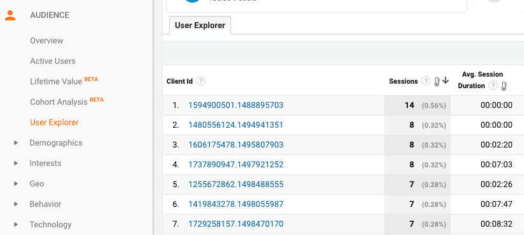This screenshot has width=524, height=235.
Task: Open client 1606175478.1495807903
Action: [236, 145]
